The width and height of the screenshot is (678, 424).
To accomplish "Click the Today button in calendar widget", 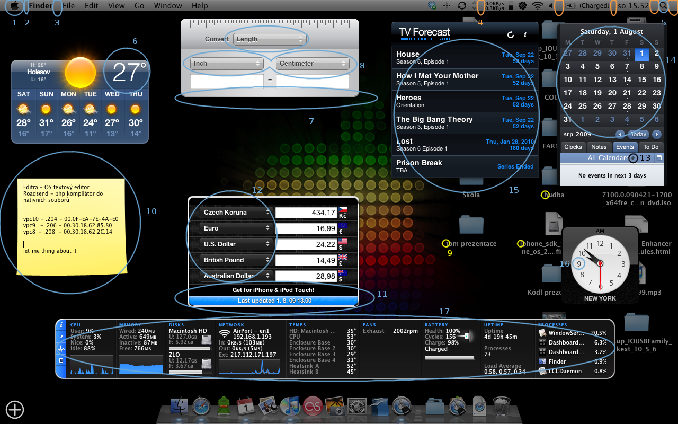I will (x=638, y=134).
